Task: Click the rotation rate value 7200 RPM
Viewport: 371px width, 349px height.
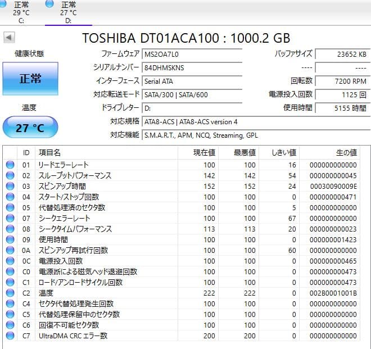Action: 342,81
